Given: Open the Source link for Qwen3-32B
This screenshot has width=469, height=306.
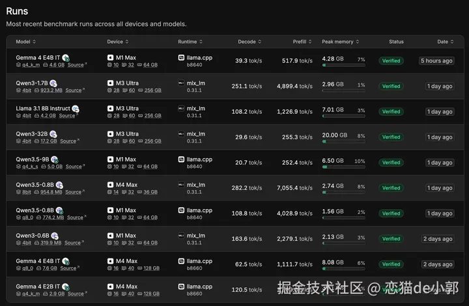Looking at the screenshot, I should click(x=70, y=141).
